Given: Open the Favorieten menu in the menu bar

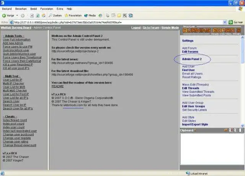Looking at the screenshot, I should 47,9.
